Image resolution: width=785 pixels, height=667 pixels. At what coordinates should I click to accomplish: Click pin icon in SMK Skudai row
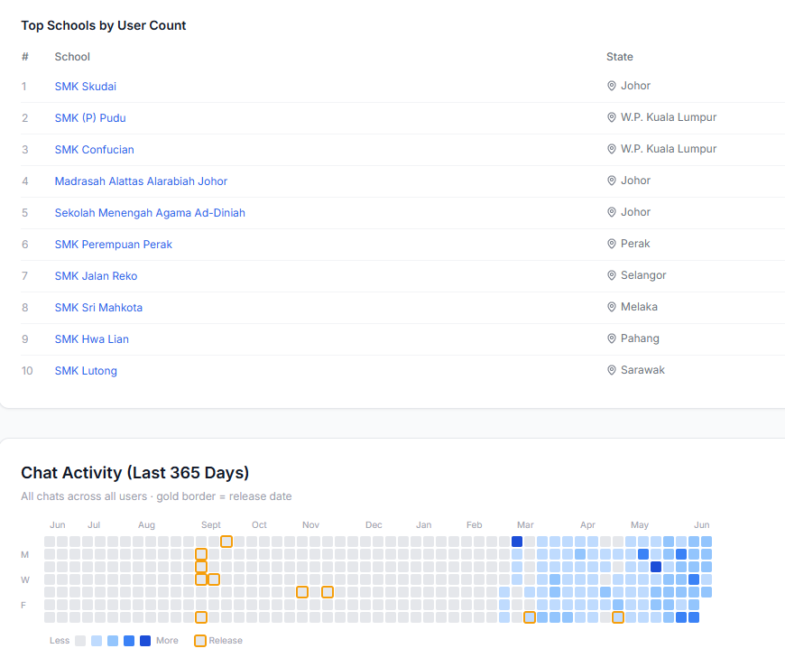click(x=611, y=86)
